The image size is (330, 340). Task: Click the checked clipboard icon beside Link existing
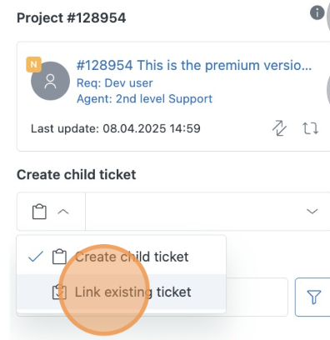click(x=59, y=292)
